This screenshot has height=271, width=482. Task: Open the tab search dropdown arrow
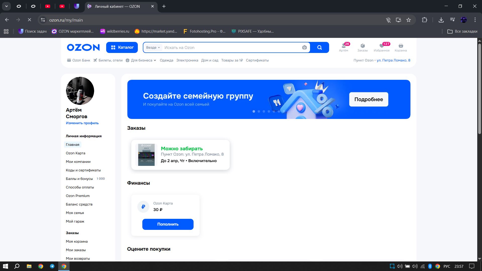7,6
